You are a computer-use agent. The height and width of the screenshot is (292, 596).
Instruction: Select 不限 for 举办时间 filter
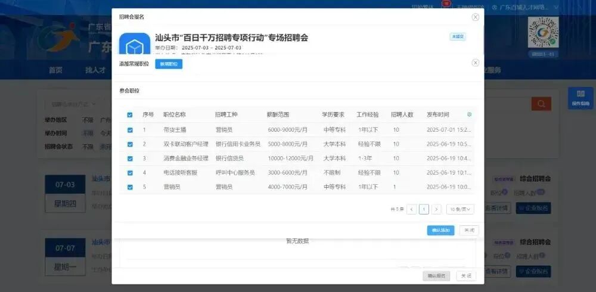[88, 133]
